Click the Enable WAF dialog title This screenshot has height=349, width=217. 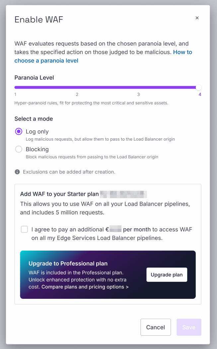coord(38,20)
